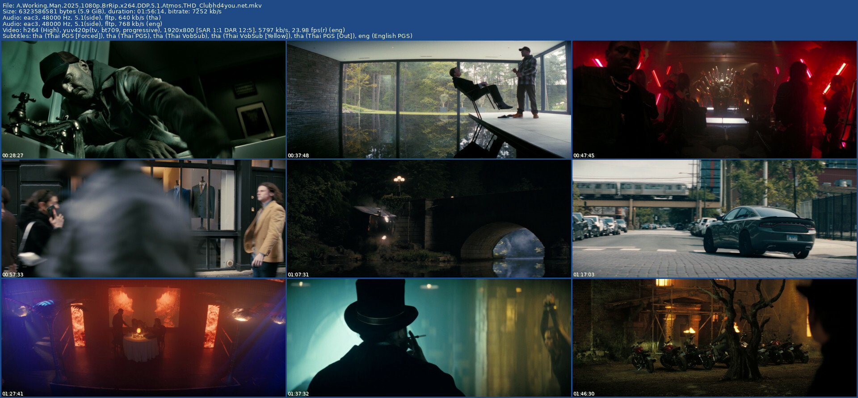Click the 00:47:45 timestamp label

point(584,155)
